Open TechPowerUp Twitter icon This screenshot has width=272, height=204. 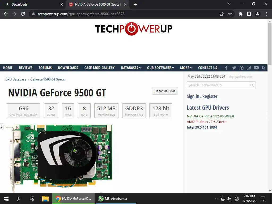pyautogui.click(x=234, y=68)
